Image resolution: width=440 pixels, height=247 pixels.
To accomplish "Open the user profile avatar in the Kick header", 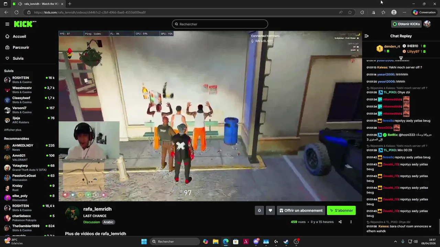I will tap(427, 24).
